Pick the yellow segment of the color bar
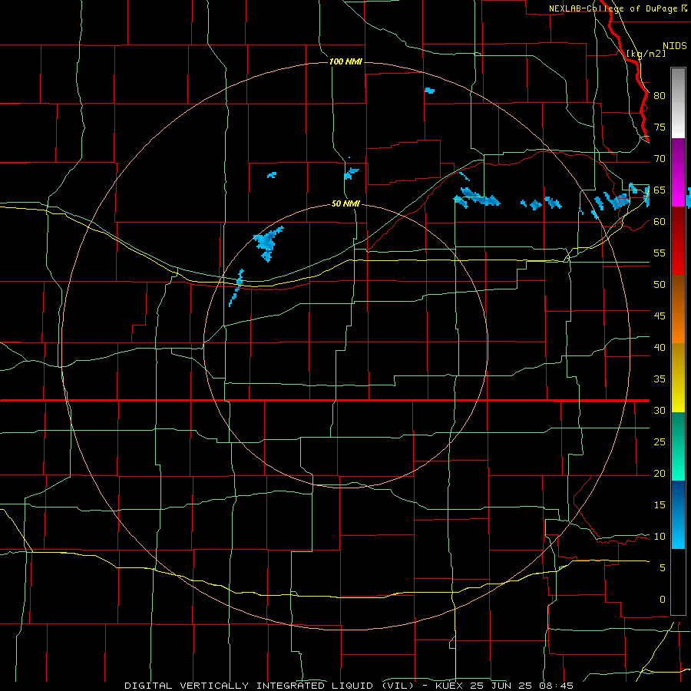The width and height of the screenshot is (691, 691). coord(678,378)
